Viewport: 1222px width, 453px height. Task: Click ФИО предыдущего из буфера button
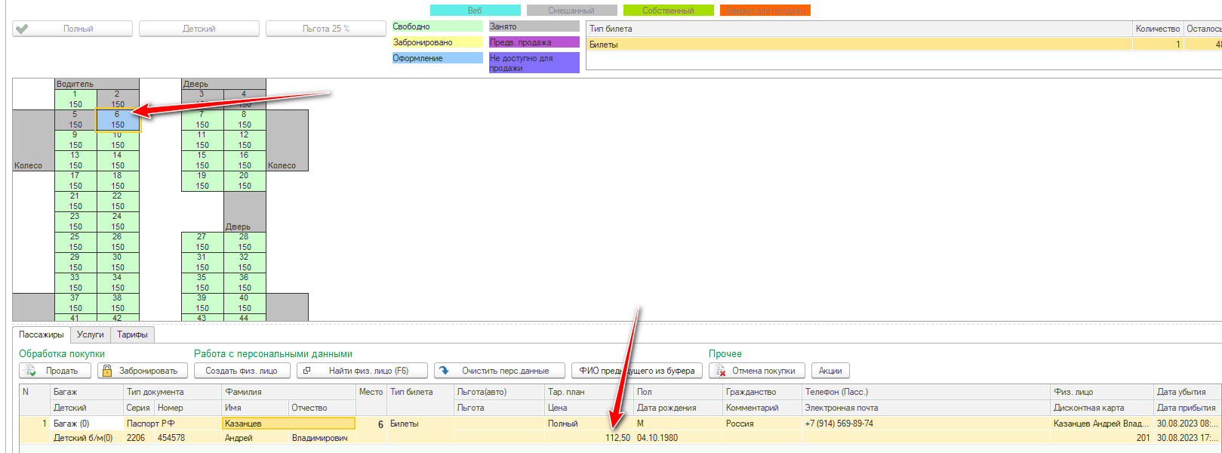[x=637, y=371]
